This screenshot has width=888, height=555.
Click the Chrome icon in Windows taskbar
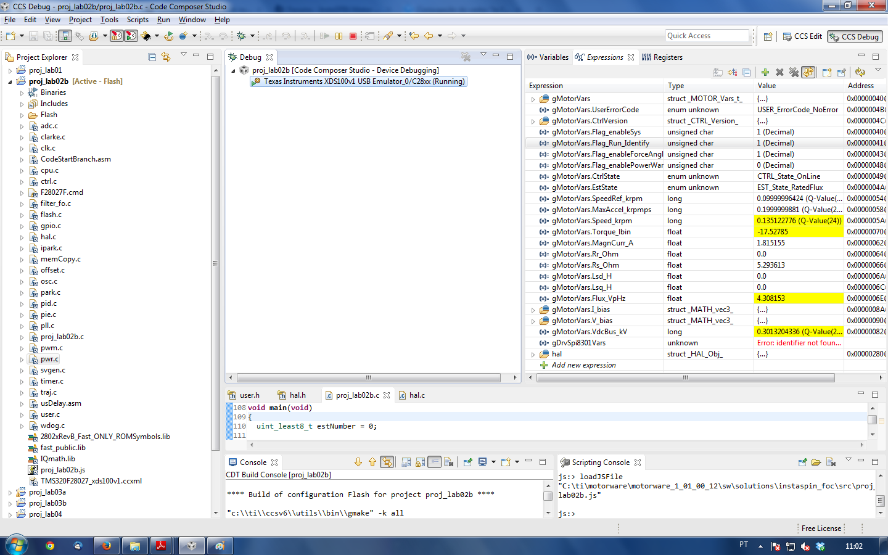[50, 546]
